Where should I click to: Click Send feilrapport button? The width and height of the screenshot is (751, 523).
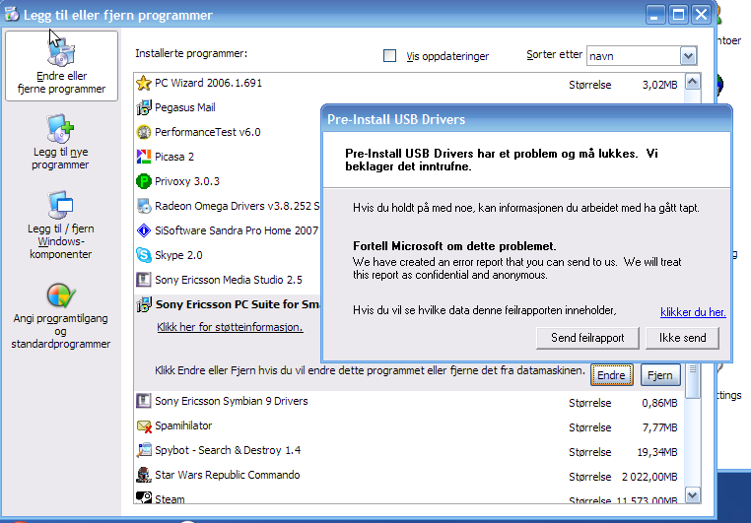(x=587, y=338)
